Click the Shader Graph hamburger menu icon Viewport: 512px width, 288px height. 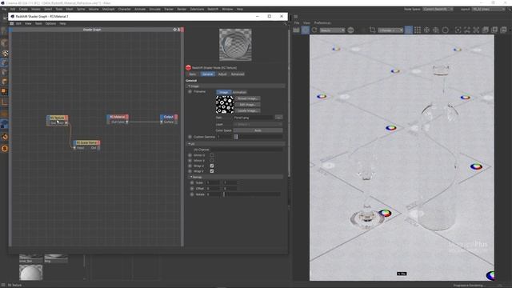[12, 23]
